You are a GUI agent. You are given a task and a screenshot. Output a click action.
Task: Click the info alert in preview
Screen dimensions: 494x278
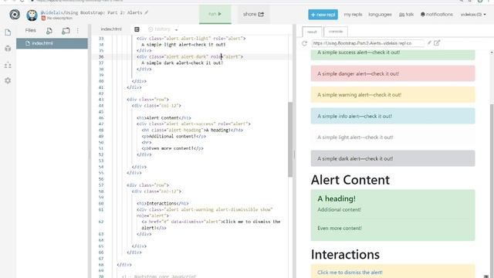point(393,116)
